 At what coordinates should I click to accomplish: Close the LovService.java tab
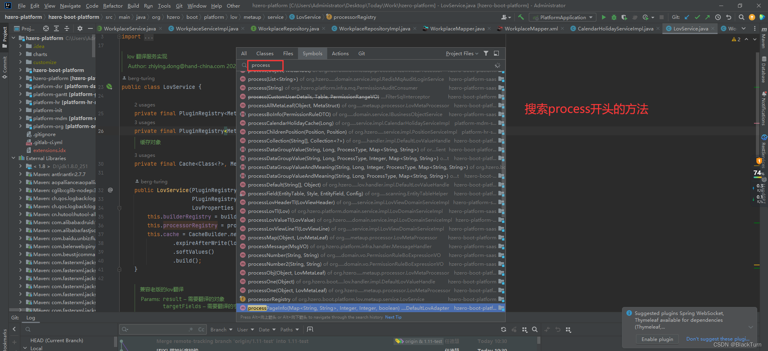712,29
